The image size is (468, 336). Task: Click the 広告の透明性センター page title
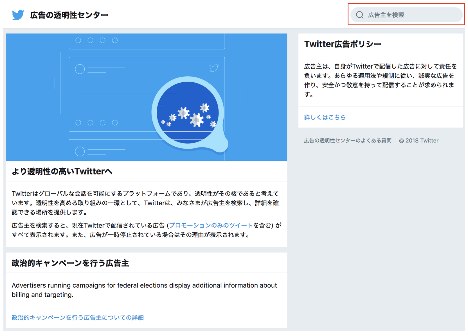[69, 15]
